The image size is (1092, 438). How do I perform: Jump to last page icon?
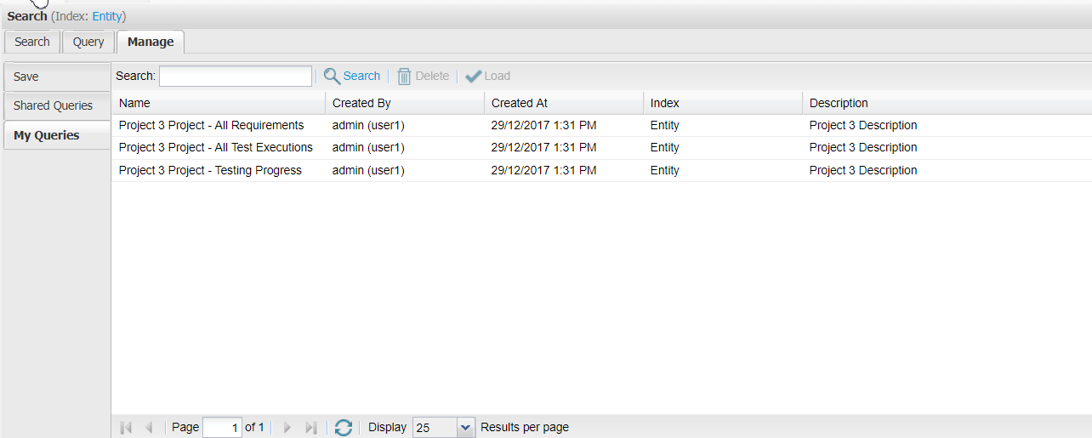coord(310,428)
